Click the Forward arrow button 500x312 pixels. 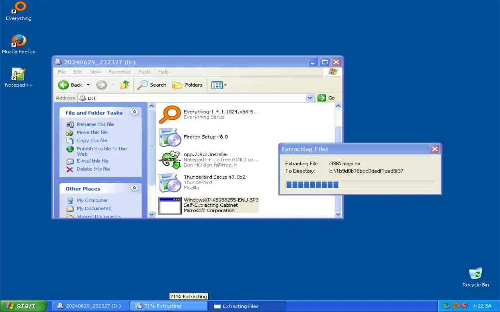tap(102, 85)
